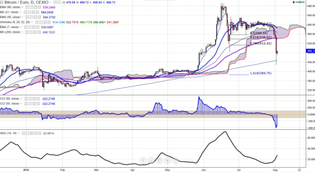Select the 1.618(384.79) Fibonacci level label

pyautogui.click(x=260, y=73)
